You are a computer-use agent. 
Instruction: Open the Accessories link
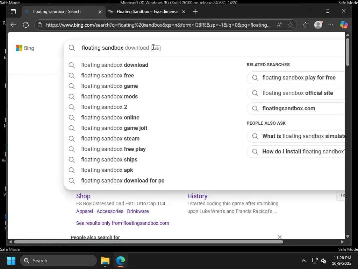point(110,211)
